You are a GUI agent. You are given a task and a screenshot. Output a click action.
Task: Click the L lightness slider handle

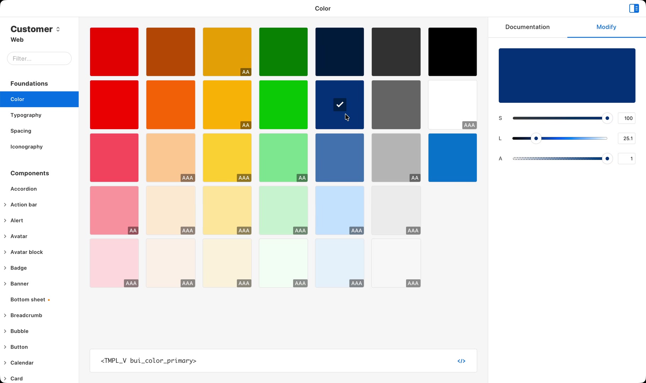click(536, 138)
